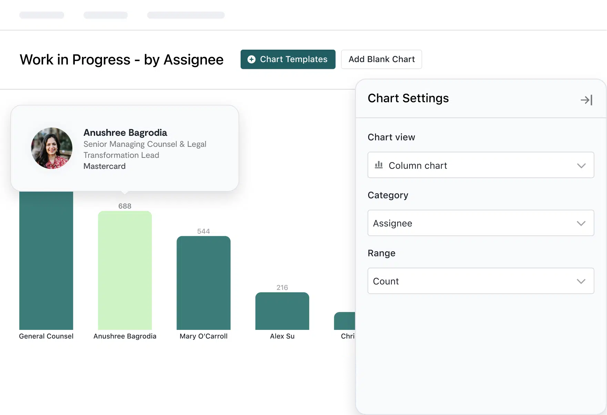This screenshot has width=607, height=415.
Task: Open Chart Templates
Action: tap(288, 59)
